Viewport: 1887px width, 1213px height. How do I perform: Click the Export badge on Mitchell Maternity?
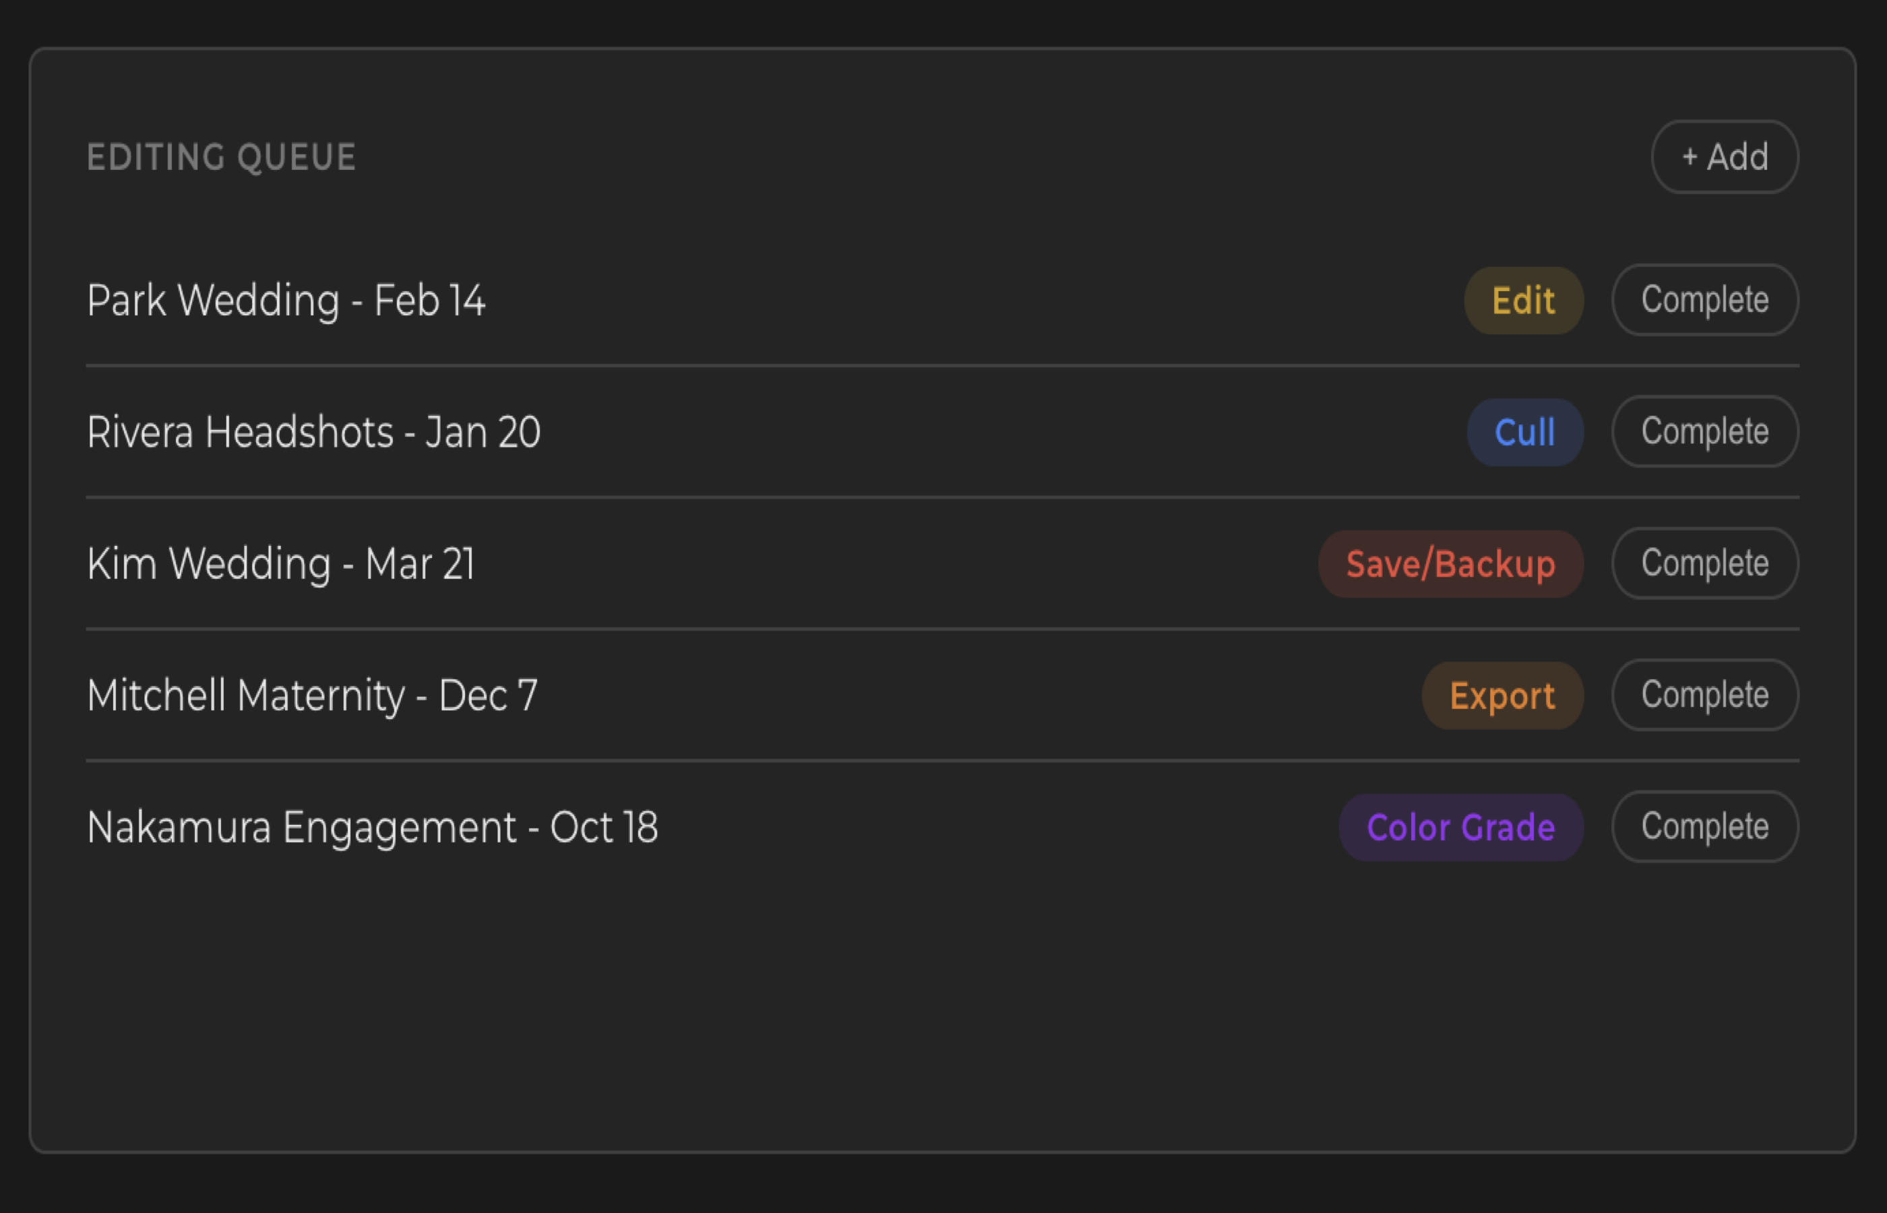pyautogui.click(x=1501, y=695)
